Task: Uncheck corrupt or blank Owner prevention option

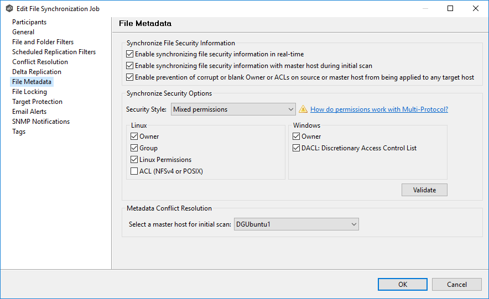Action: coord(130,77)
